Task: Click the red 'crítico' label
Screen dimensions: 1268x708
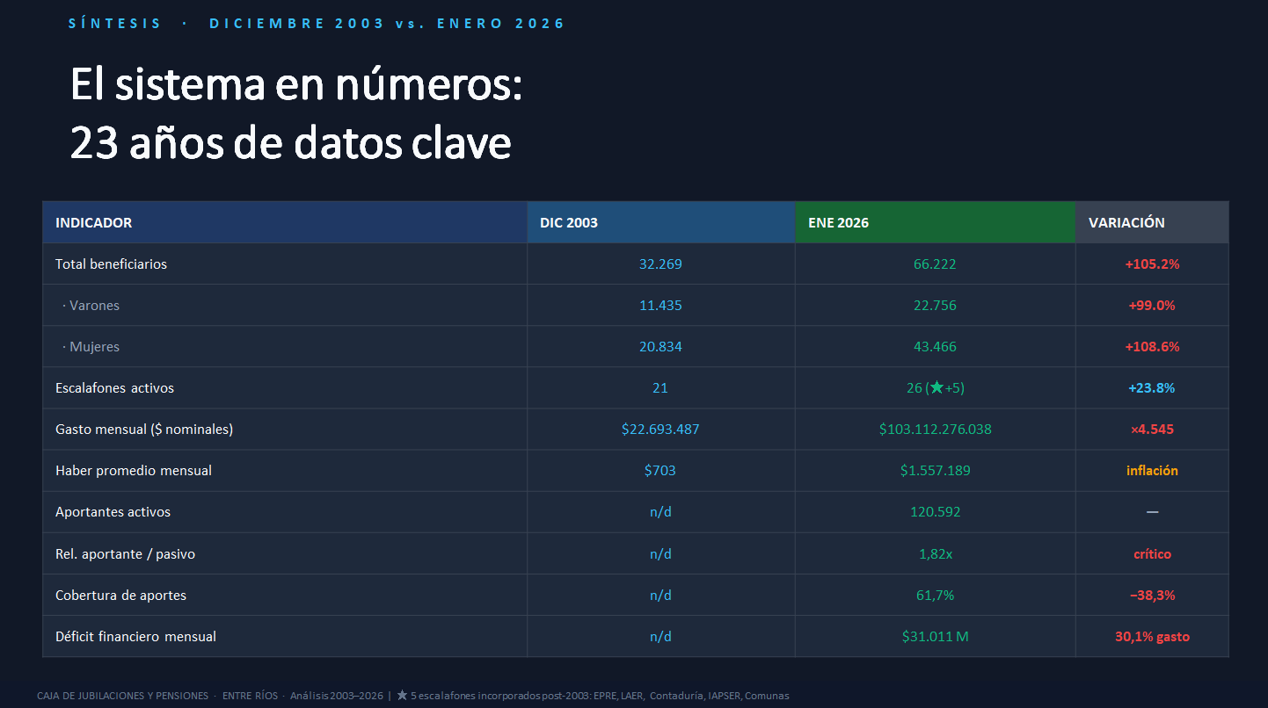Action: pos(1151,554)
